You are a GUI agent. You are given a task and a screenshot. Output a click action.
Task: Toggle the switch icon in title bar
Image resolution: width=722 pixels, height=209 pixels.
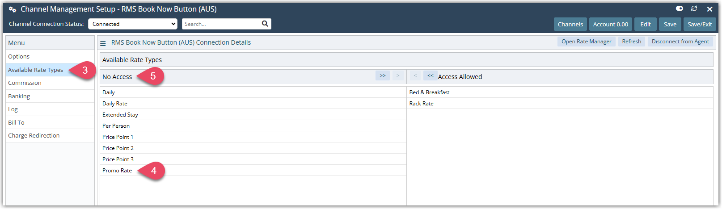680,8
